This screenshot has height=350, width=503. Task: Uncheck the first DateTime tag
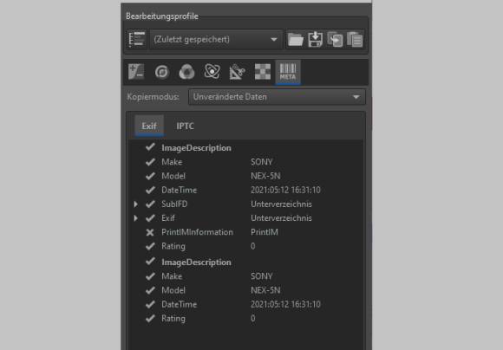coord(150,190)
